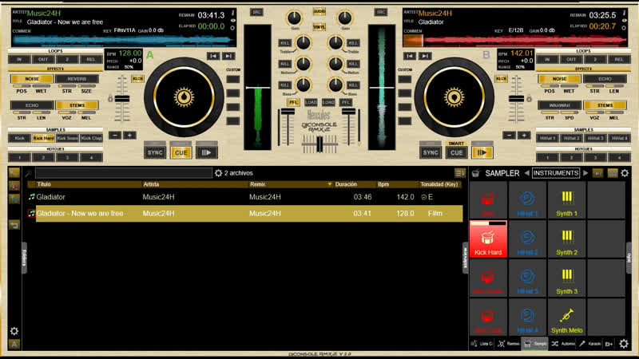This screenshot has height=359, width=639.
Task: Click SYNC on deck B
Action: (x=431, y=152)
